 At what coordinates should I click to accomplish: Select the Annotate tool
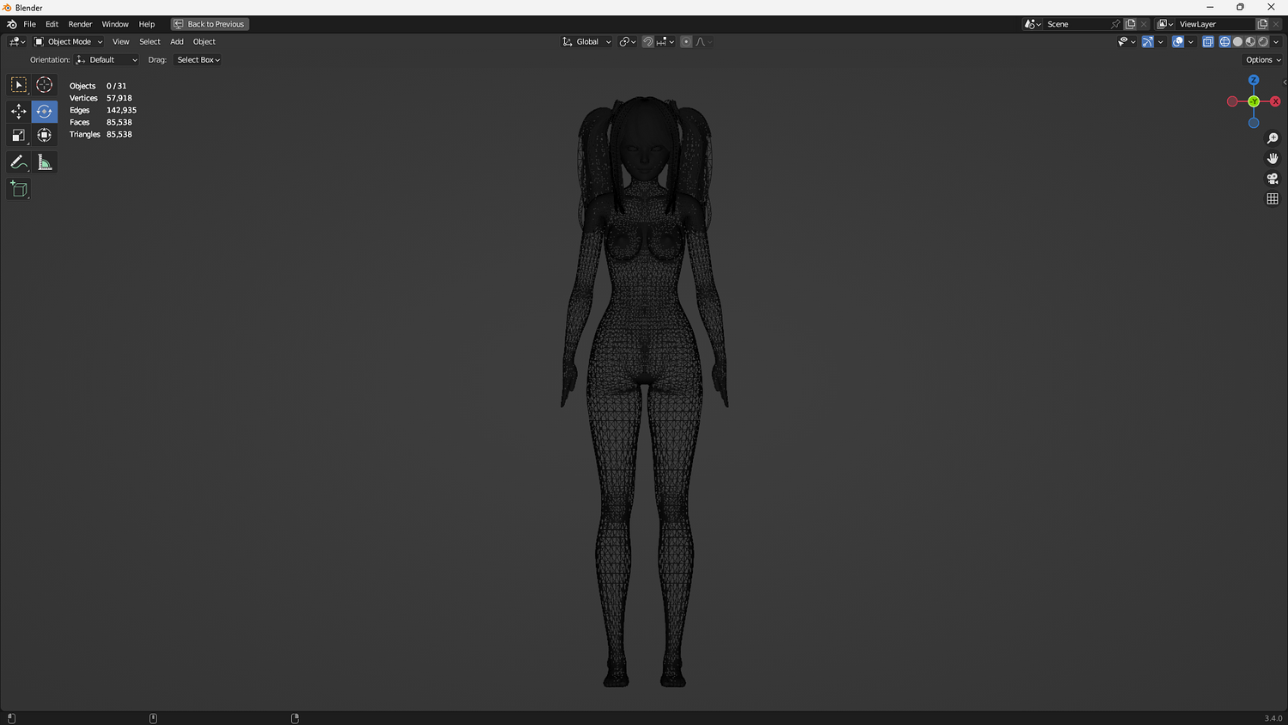[x=19, y=162]
